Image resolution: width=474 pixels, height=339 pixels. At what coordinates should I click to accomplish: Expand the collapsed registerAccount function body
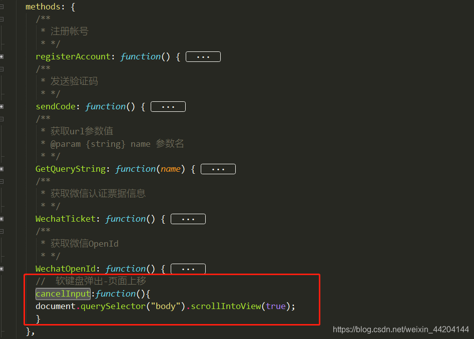coord(203,57)
